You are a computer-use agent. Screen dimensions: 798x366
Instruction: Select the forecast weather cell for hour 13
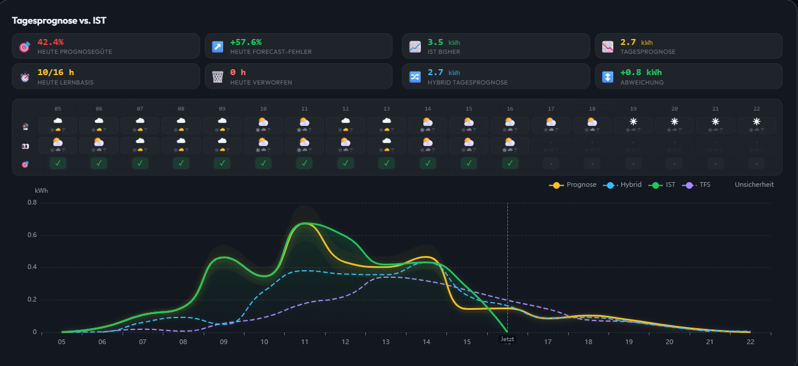(x=387, y=125)
